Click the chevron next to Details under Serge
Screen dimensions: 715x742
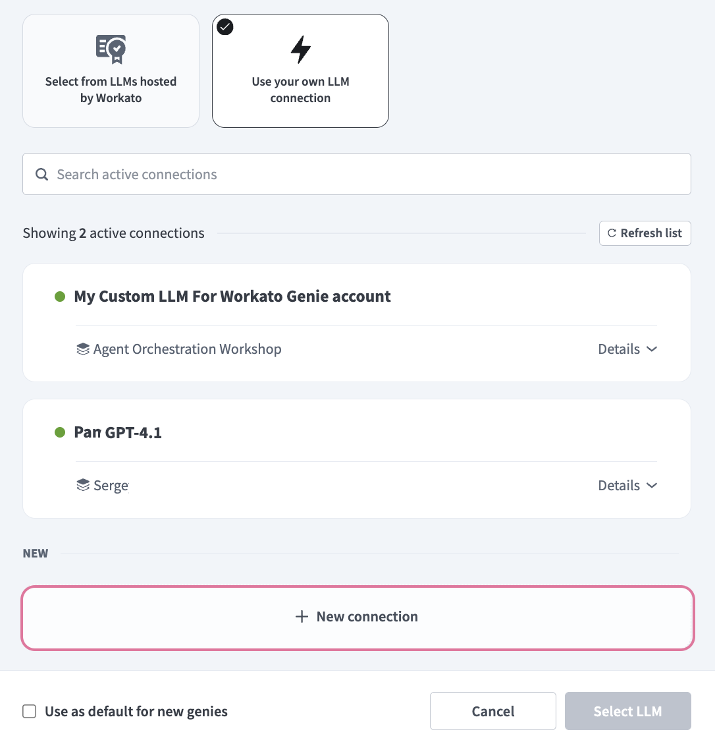652,486
